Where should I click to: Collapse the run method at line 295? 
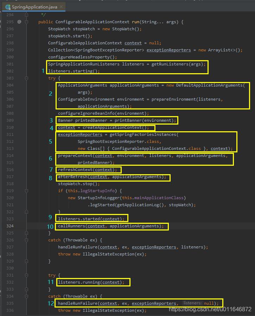coord(26,22)
